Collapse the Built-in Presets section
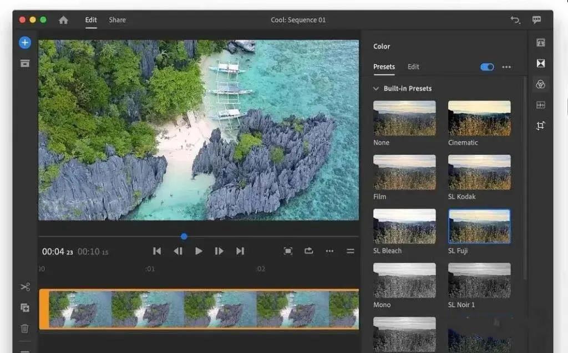Image resolution: width=568 pixels, height=353 pixels. pyautogui.click(x=376, y=88)
